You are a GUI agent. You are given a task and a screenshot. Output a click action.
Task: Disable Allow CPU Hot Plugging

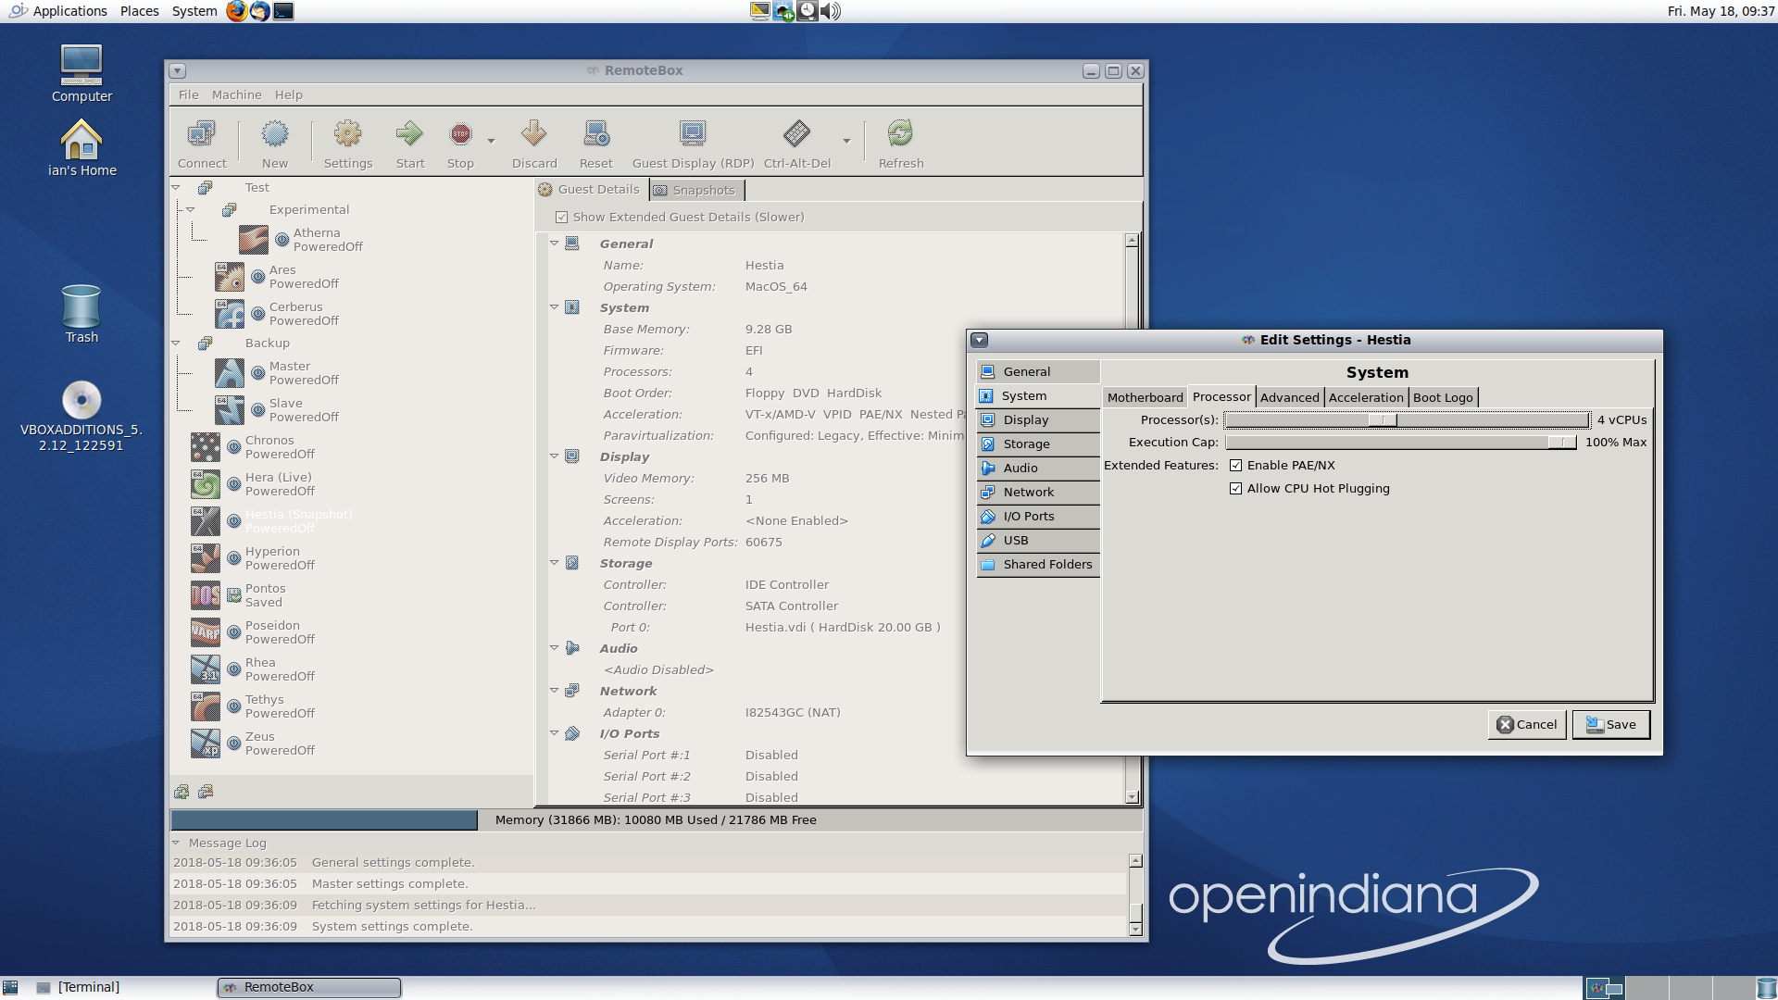(1235, 489)
